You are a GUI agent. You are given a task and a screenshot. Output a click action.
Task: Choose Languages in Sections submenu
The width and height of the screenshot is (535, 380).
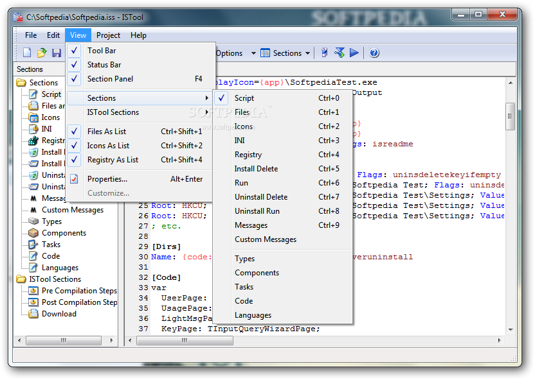click(x=283, y=315)
